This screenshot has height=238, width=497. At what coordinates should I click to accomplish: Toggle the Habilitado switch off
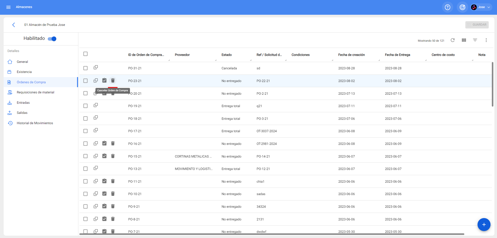coord(52,39)
